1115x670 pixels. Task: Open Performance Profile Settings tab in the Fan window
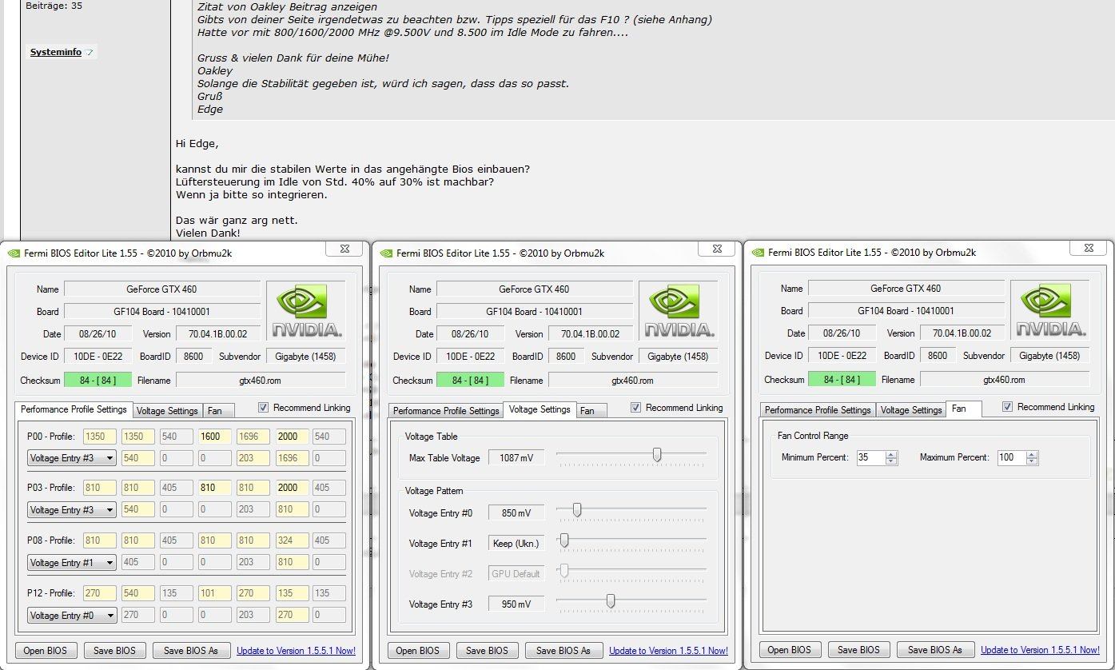(x=818, y=409)
